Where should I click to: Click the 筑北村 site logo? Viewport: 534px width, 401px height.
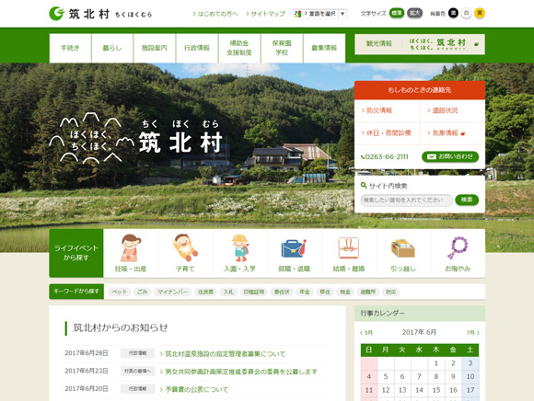point(100,14)
